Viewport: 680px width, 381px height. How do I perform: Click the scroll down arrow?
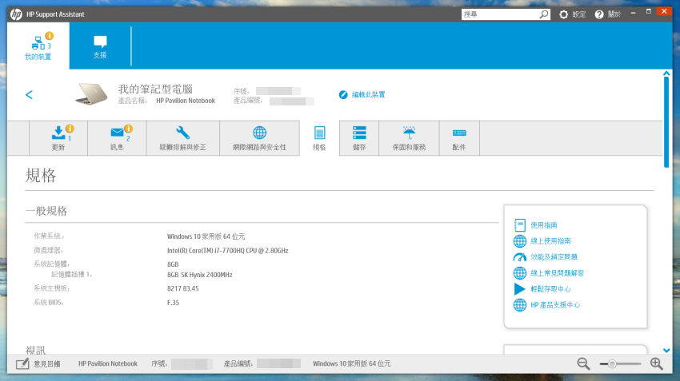point(666,351)
